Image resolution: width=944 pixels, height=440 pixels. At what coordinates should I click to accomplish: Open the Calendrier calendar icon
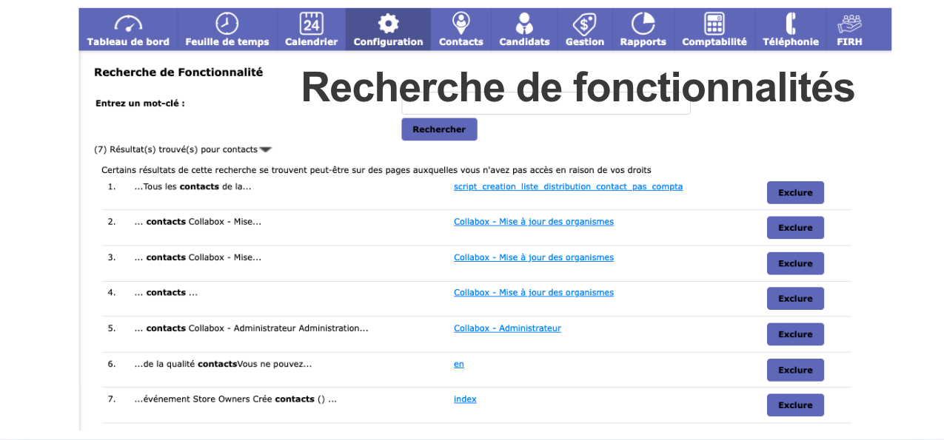coord(311,24)
